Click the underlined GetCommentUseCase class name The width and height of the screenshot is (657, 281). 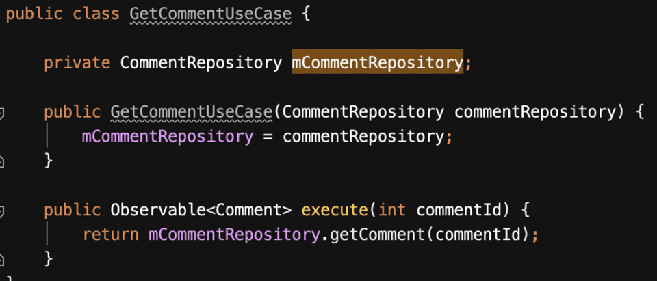tap(211, 14)
